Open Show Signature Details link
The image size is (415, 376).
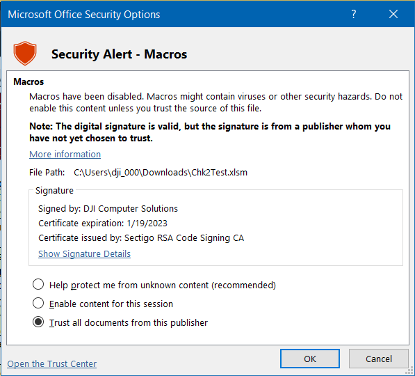click(x=84, y=253)
